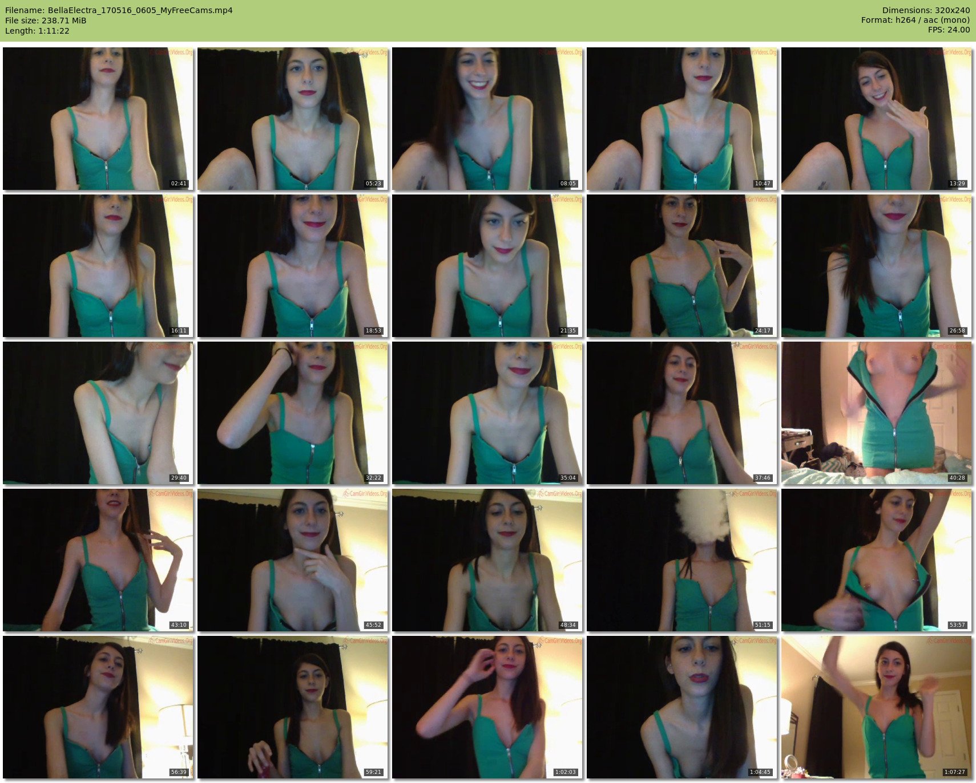Select the thumbnail labeled 29:40
The height and width of the screenshot is (783, 976).
pyautogui.click(x=98, y=413)
